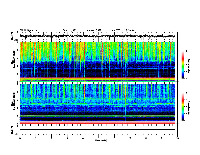Click tick label '10' on the time axis
This screenshot has width=200, height=155.
pyautogui.click(x=178, y=138)
